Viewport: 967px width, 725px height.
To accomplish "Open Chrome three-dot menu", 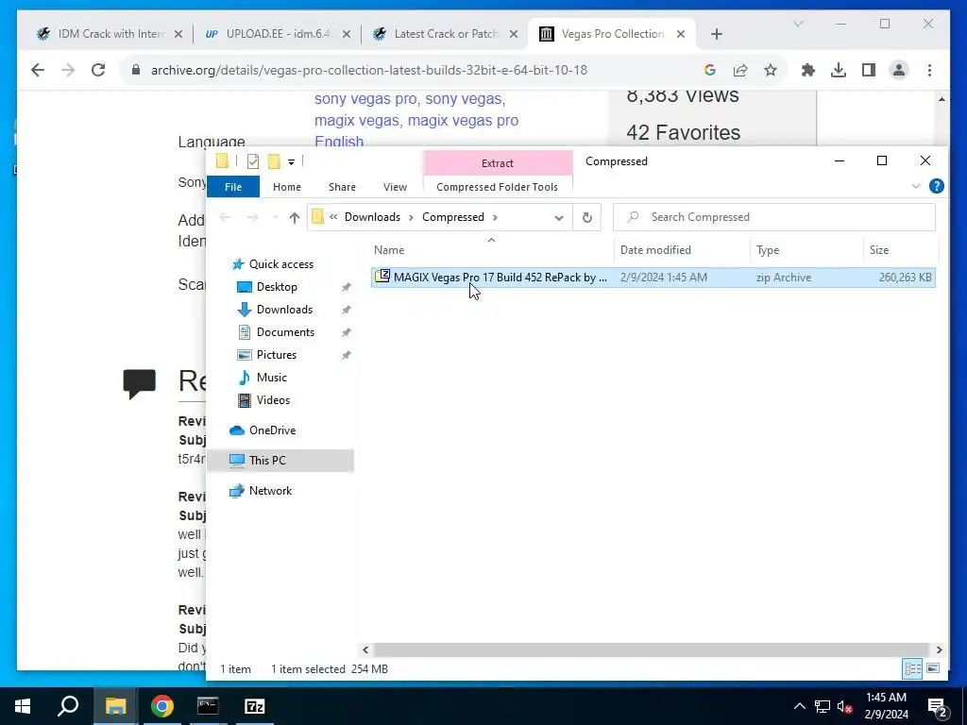I will point(929,70).
